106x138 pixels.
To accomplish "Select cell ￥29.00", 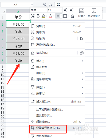I will click(18, 53).
